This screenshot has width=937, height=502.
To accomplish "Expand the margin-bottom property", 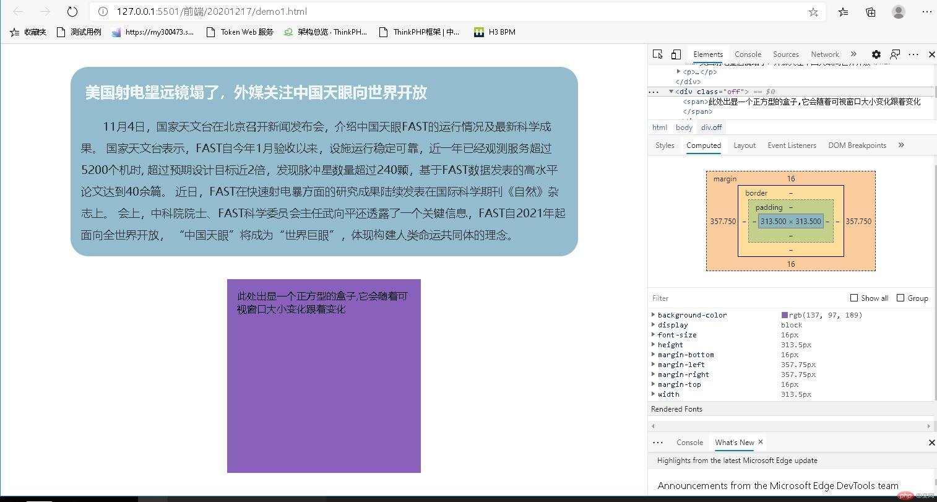I will (x=654, y=355).
